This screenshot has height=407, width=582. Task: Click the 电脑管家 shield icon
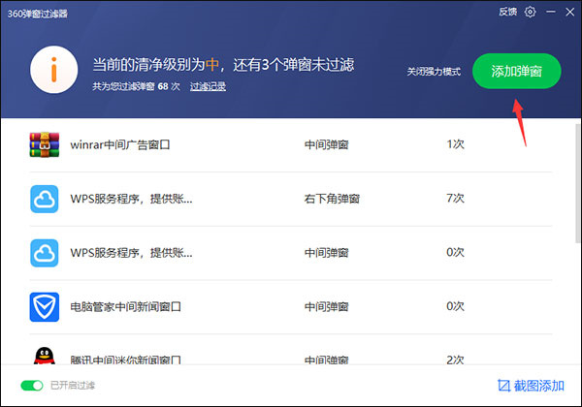45,307
